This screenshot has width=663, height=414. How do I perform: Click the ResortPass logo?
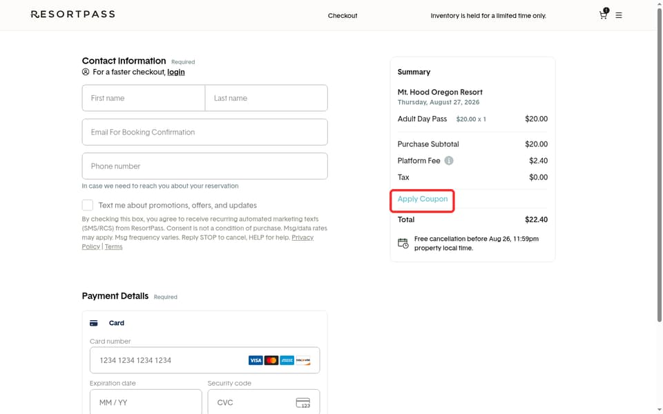click(x=73, y=14)
